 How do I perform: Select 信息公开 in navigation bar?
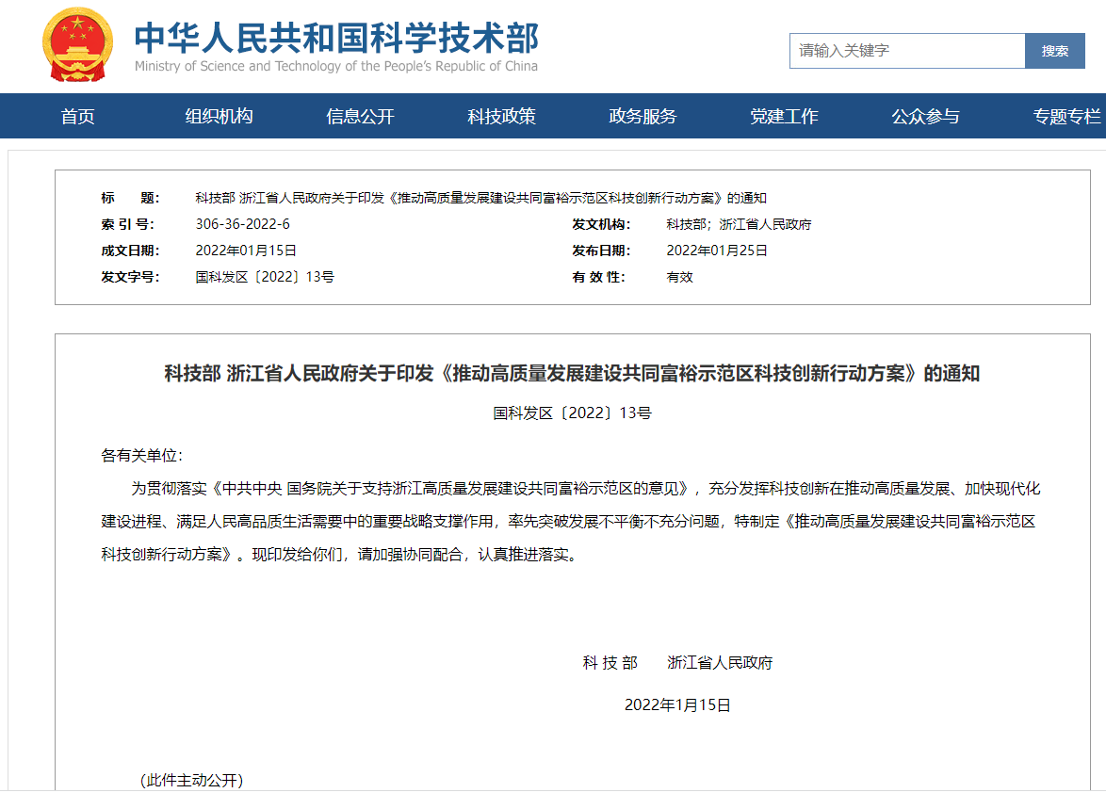coord(360,117)
